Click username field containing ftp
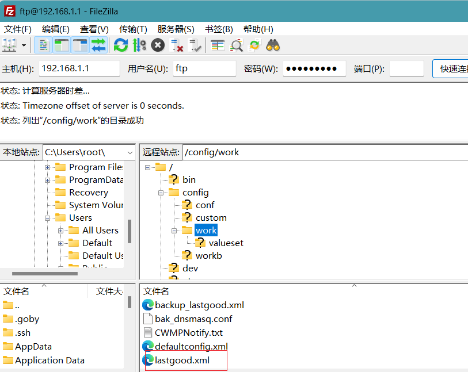Screen dimensions: 468x372 [x=204, y=68]
